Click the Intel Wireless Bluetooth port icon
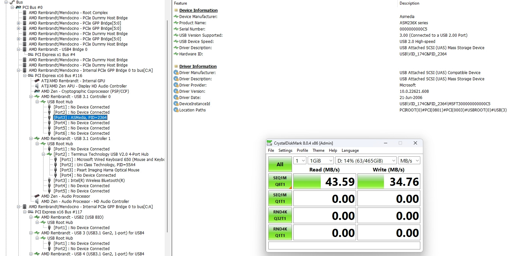 click(x=49, y=181)
